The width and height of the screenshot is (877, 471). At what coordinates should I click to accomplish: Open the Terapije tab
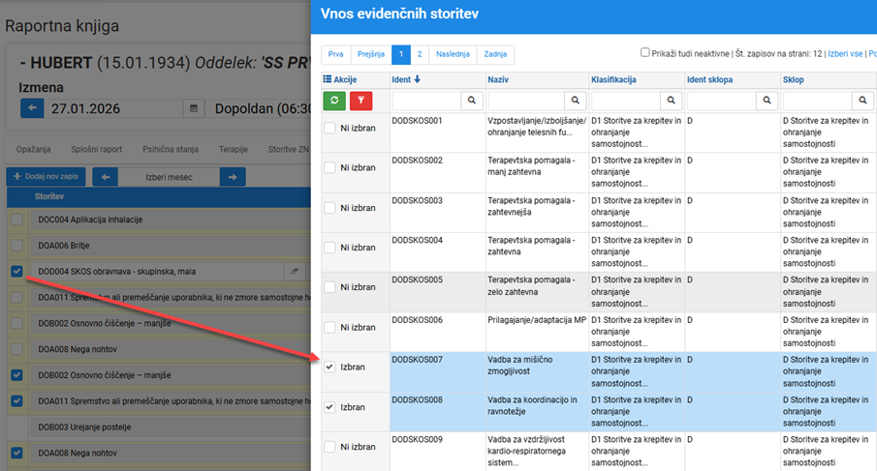(234, 149)
